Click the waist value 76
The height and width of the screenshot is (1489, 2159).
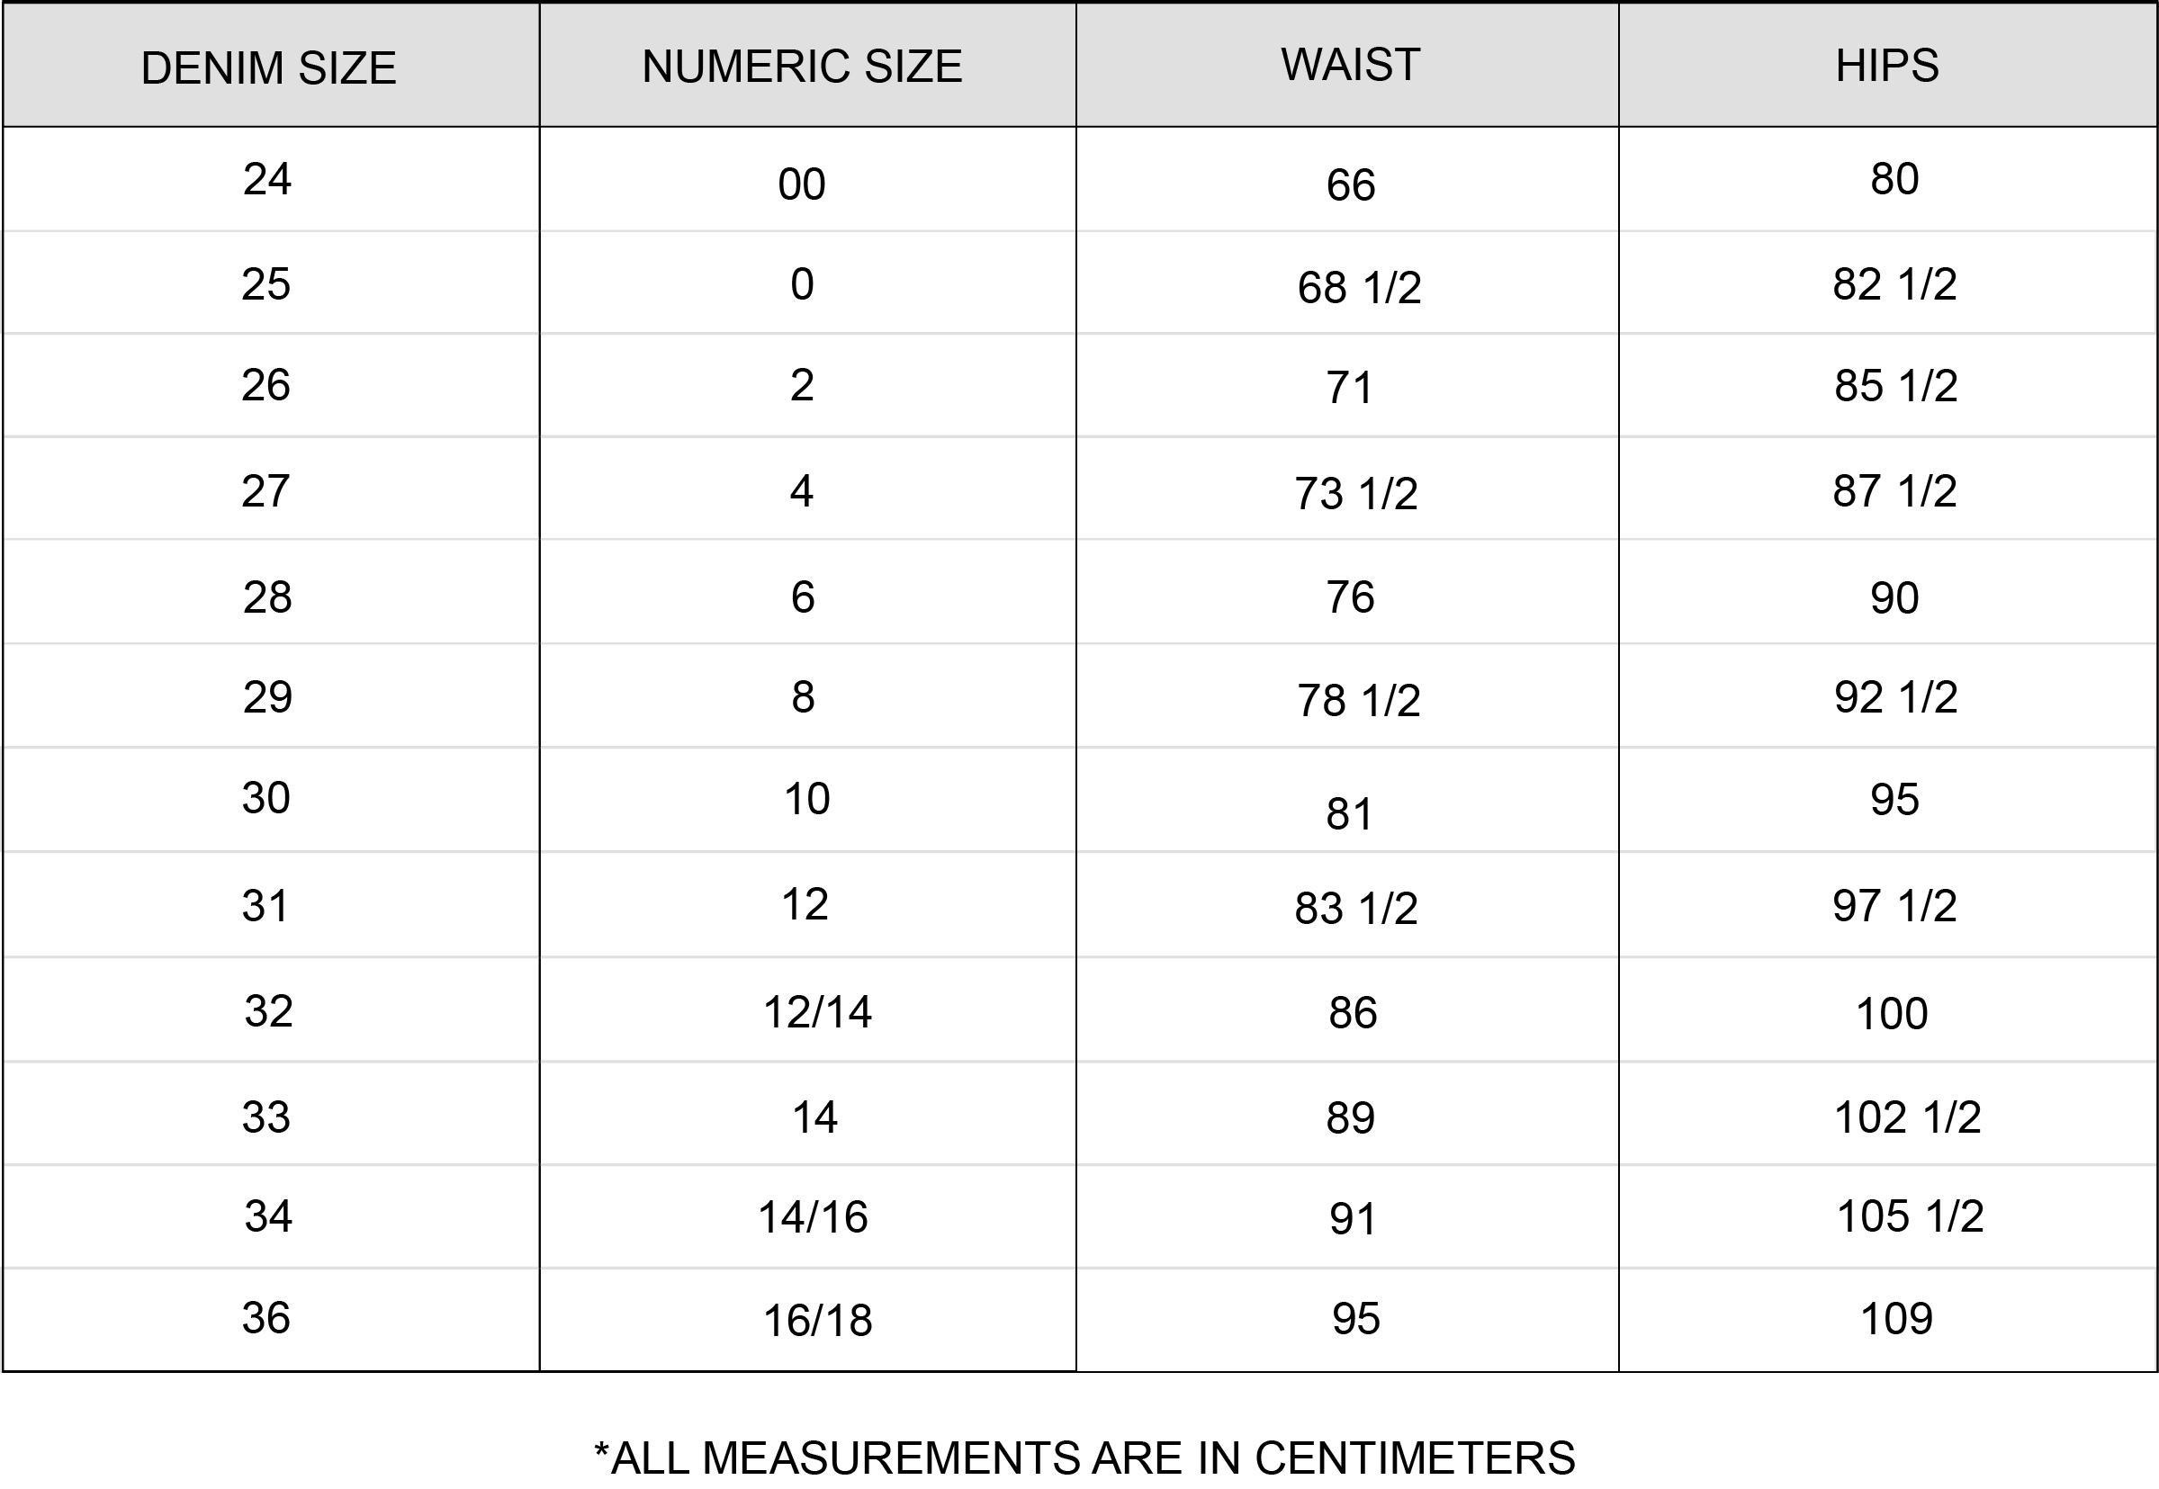pyautogui.click(x=1350, y=597)
